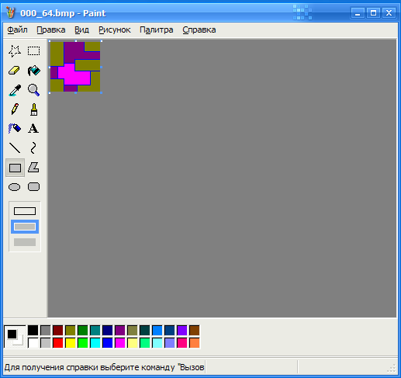Select the Text tool
This screenshot has height=378, width=401.
tap(34, 129)
